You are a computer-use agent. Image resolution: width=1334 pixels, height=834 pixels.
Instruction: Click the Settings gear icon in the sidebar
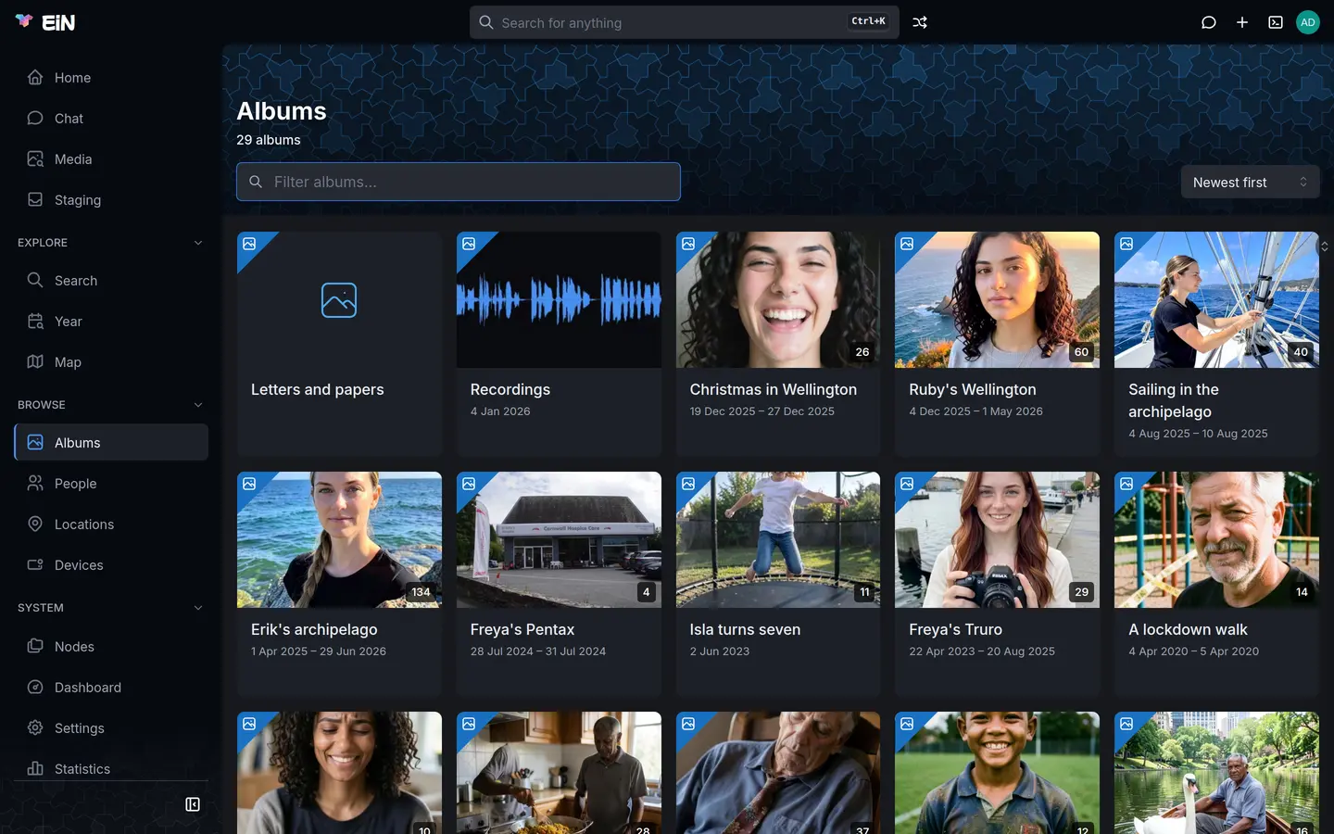(35, 727)
